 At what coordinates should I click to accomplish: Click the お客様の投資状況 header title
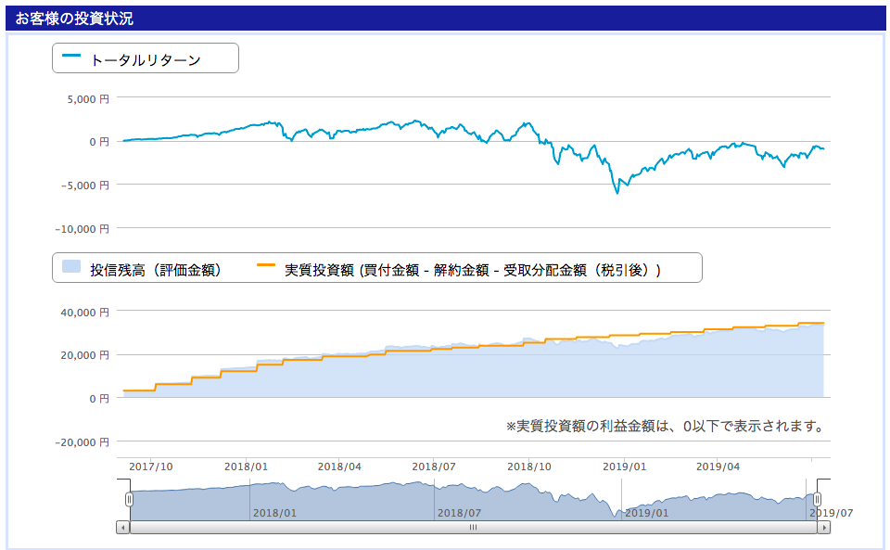point(74,19)
